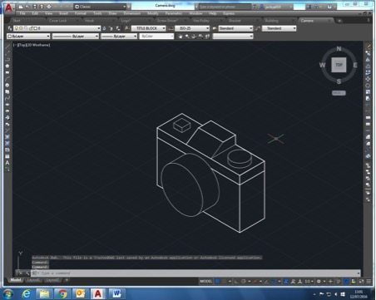Open the ByLayer color control dropdown
376x300 pixels.
point(28,37)
